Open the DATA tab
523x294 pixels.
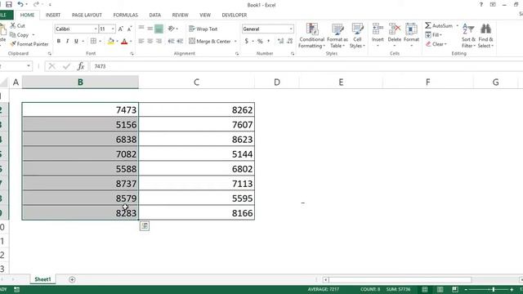(154, 15)
